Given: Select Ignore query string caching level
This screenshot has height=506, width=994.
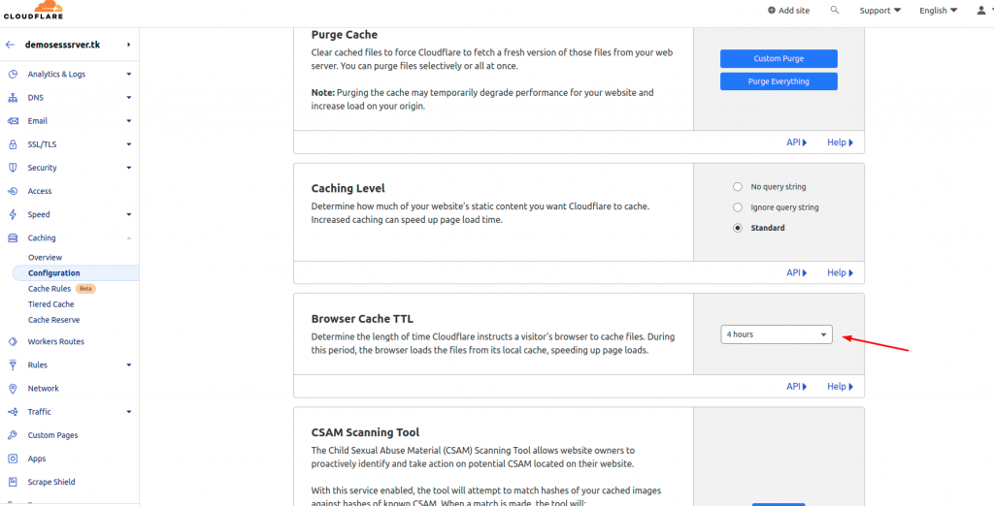Looking at the screenshot, I should 738,207.
